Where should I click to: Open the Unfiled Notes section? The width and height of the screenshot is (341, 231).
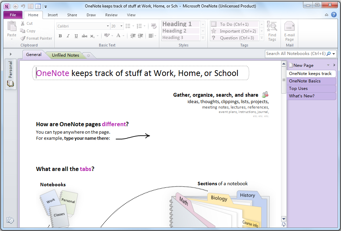click(65, 55)
